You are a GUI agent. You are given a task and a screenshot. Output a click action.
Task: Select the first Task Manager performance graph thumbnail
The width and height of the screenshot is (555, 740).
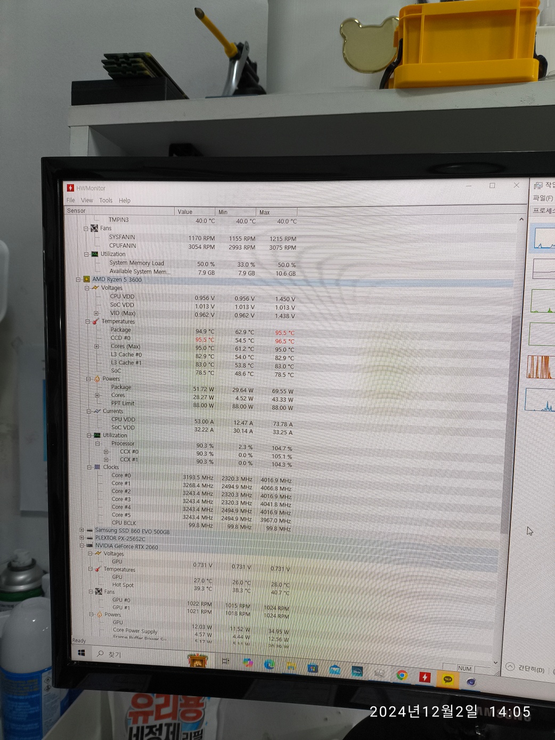point(544,238)
